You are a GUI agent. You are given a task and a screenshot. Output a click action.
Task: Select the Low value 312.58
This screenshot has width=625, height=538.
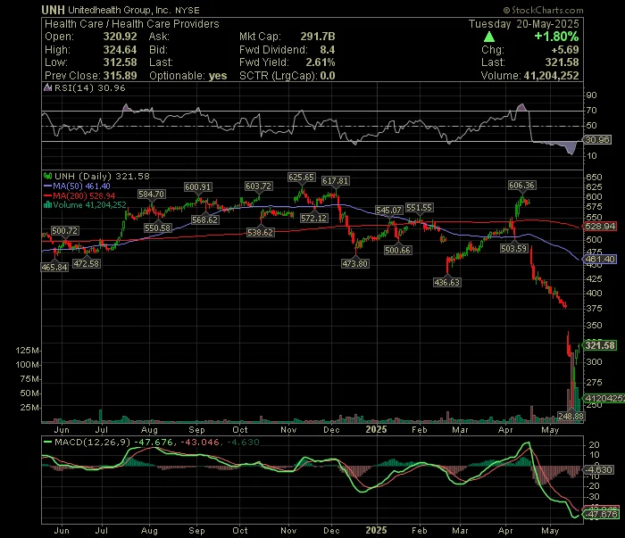pos(120,62)
